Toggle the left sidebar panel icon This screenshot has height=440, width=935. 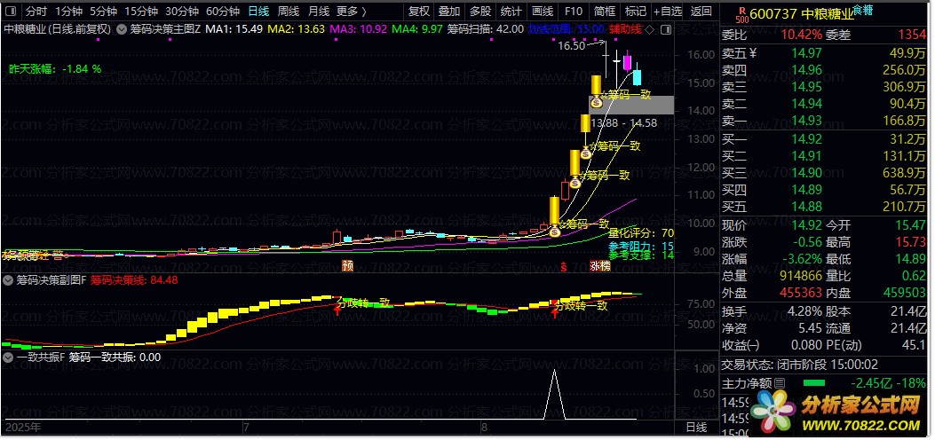click(12, 11)
